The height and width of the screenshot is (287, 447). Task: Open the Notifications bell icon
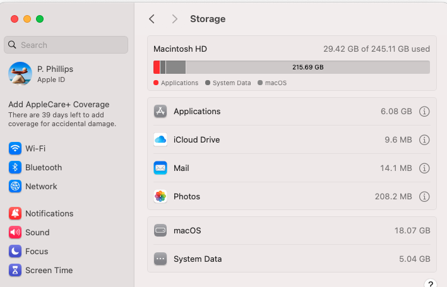point(15,214)
